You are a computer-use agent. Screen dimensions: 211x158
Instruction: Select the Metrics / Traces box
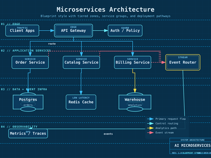pos(28,133)
